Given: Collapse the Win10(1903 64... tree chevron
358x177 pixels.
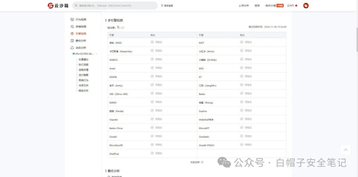Looking at the screenshot, I should [x=96, y=54].
